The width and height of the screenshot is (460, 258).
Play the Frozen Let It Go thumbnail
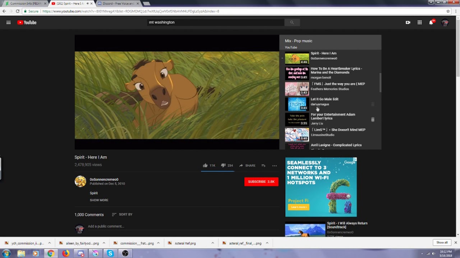click(297, 104)
